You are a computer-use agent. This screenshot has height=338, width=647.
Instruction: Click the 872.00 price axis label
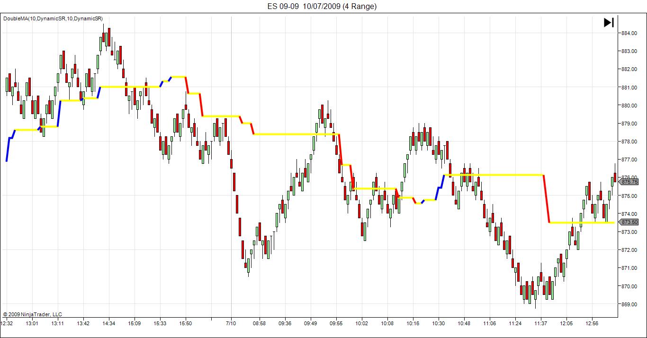click(x=629, y=250)
